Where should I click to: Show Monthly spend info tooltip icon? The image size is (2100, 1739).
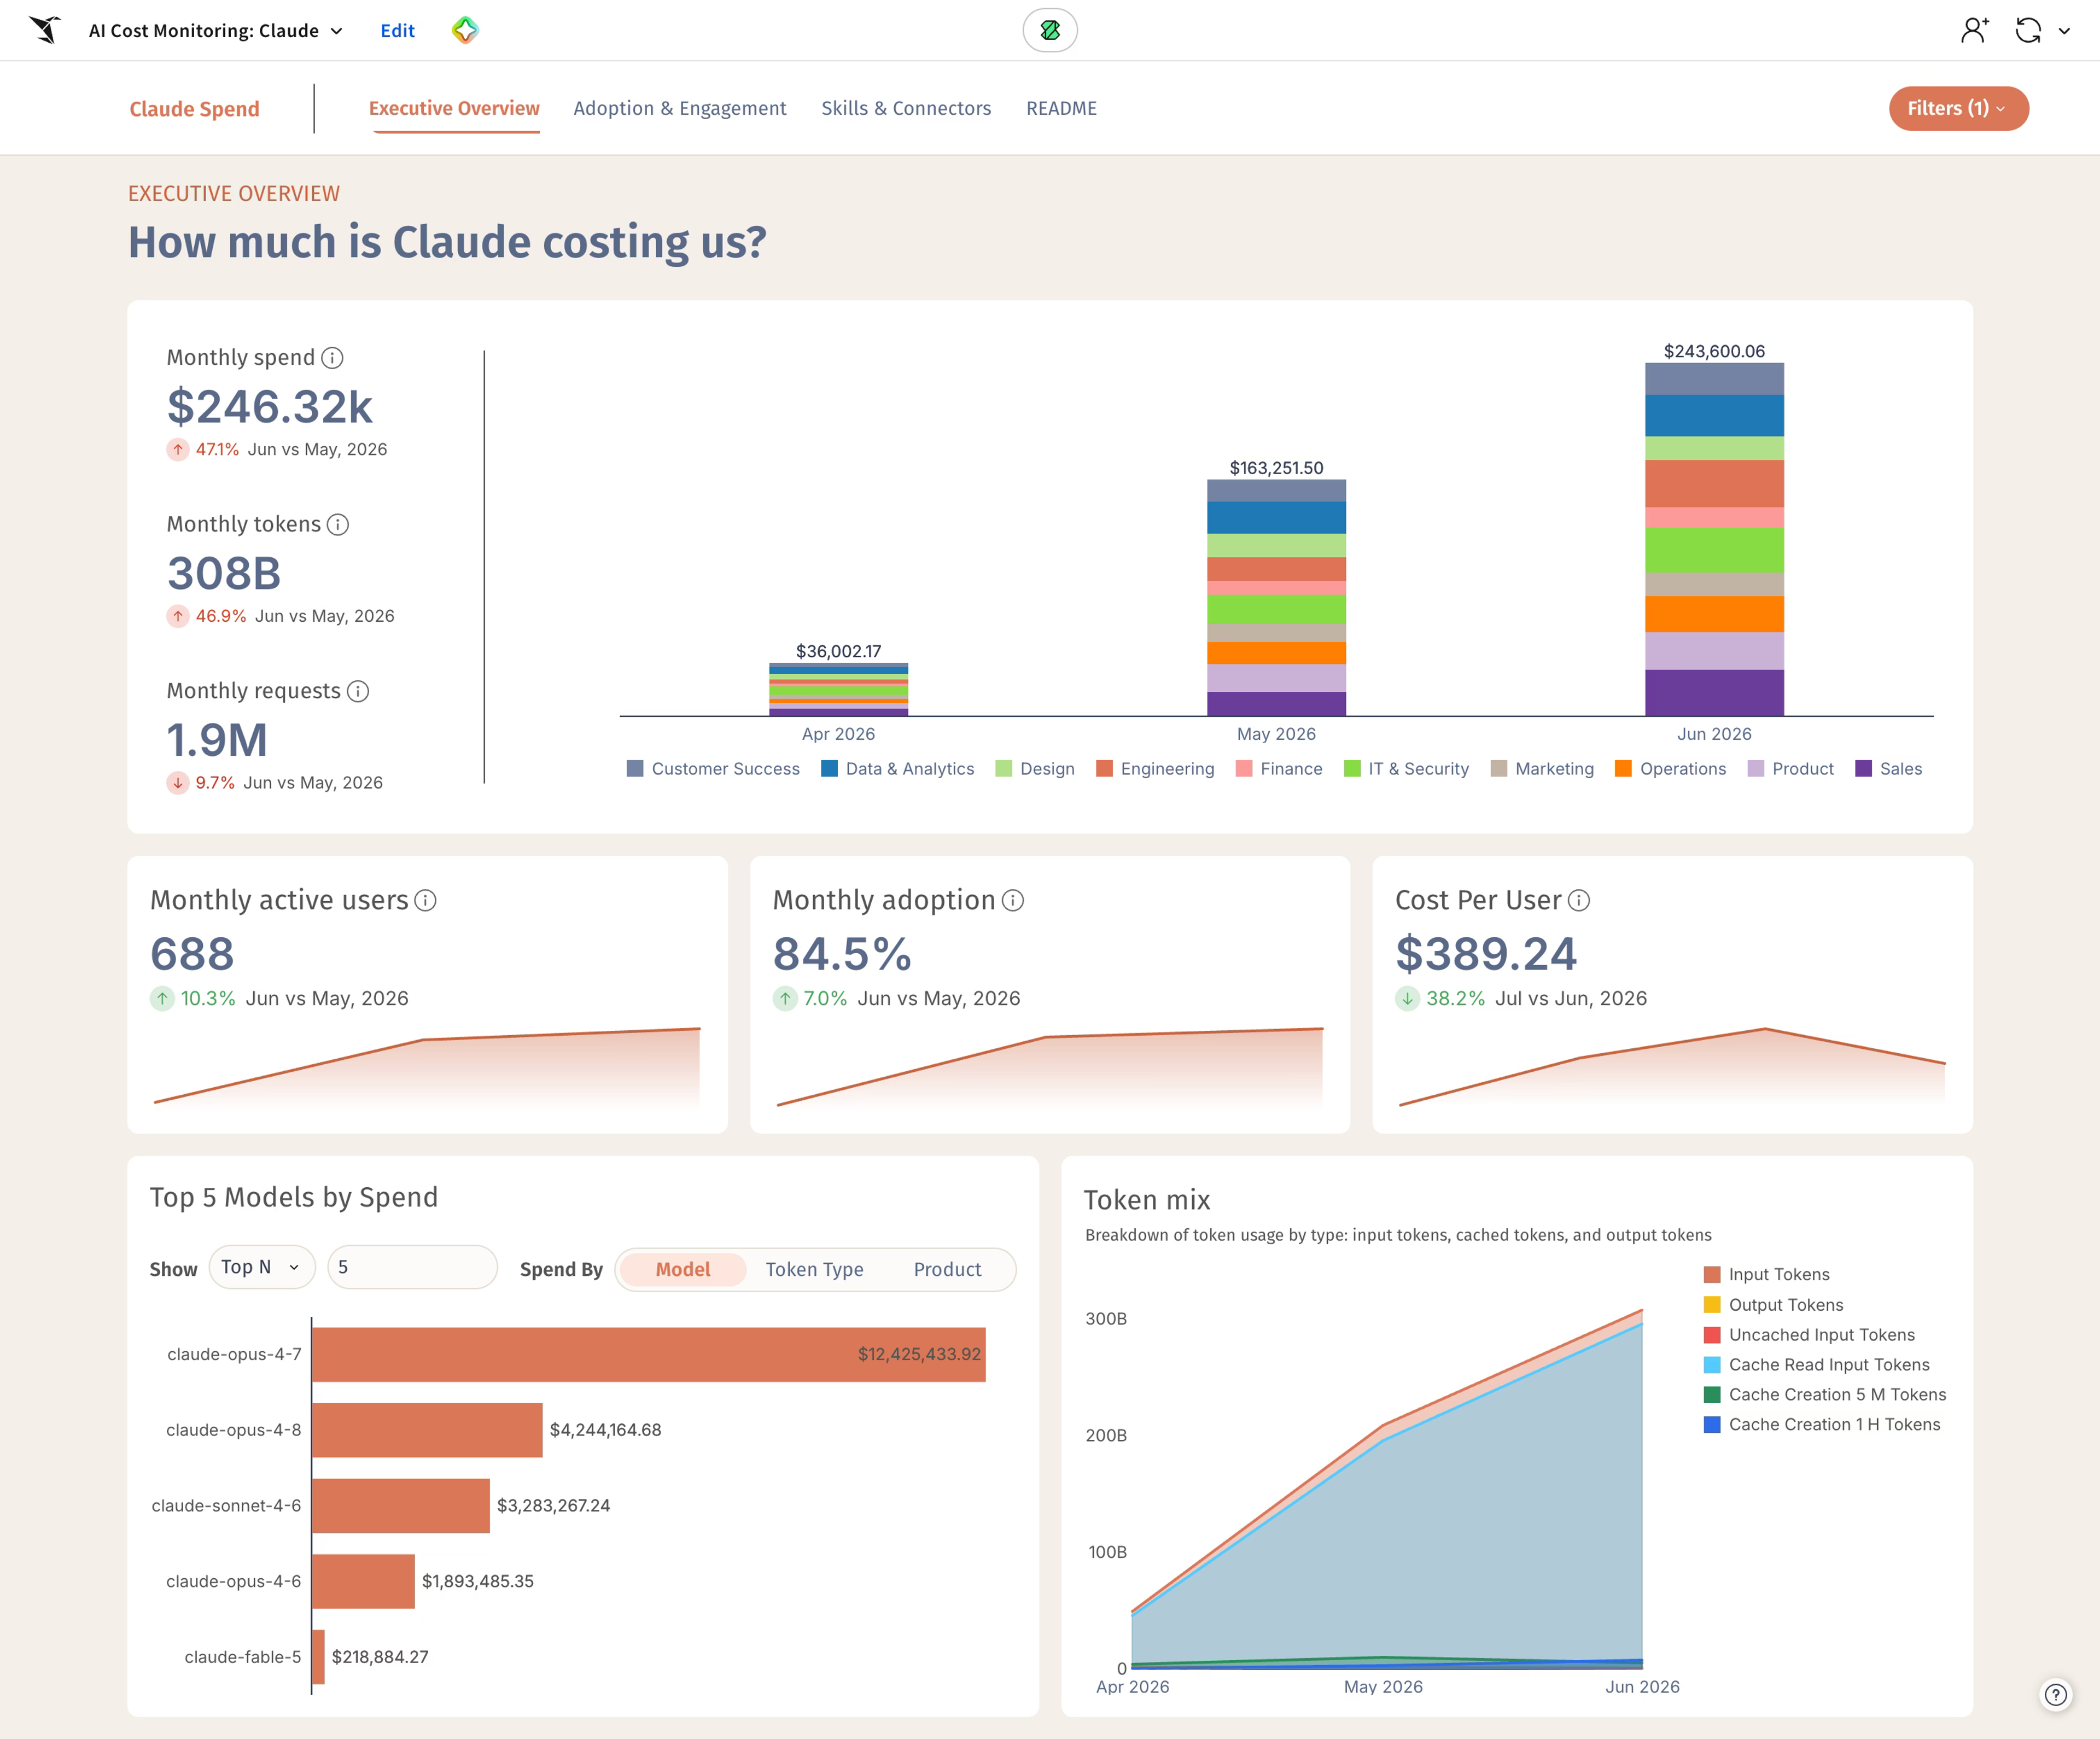(x=333, y=358)
